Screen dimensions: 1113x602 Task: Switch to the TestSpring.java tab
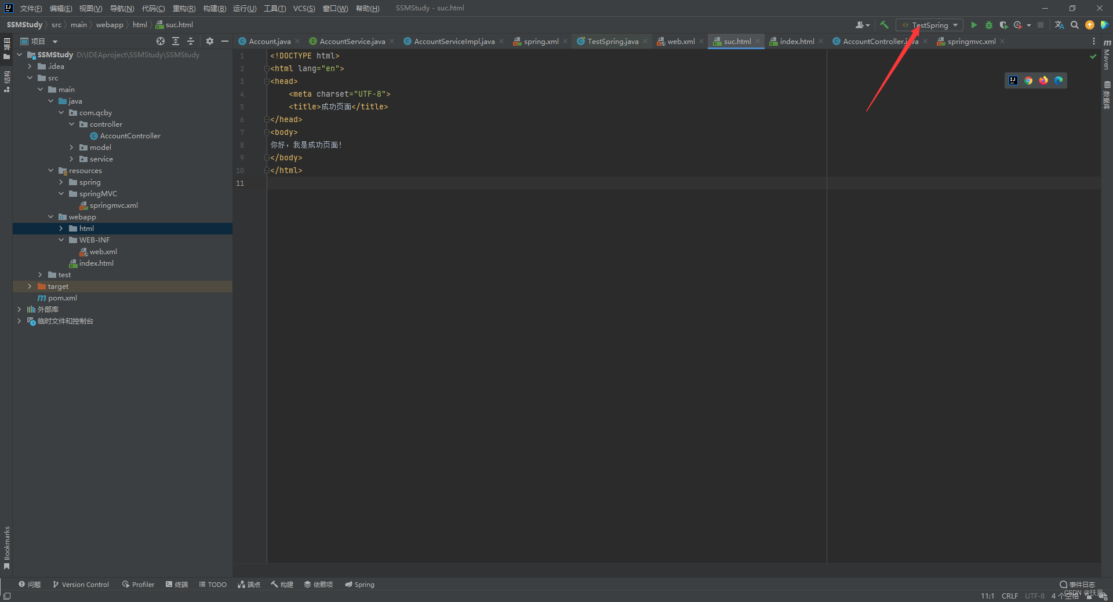(x=613, y=41)
